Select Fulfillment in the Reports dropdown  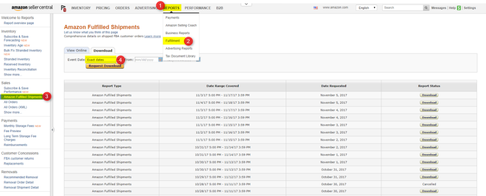tap(173, 41)
